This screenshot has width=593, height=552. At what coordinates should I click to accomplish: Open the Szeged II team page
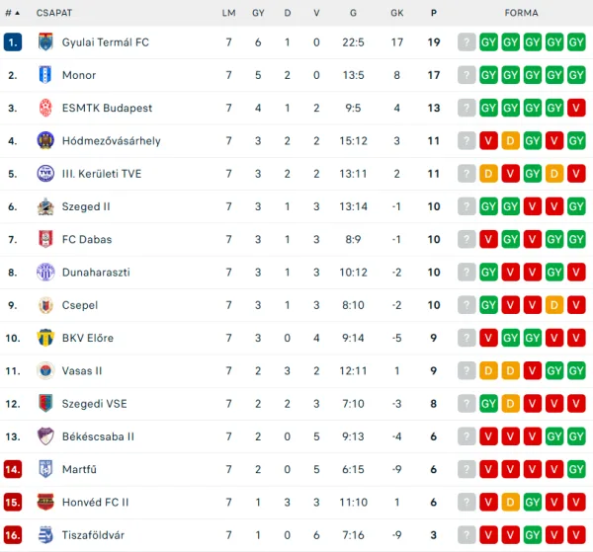click(x=86, y=206)
